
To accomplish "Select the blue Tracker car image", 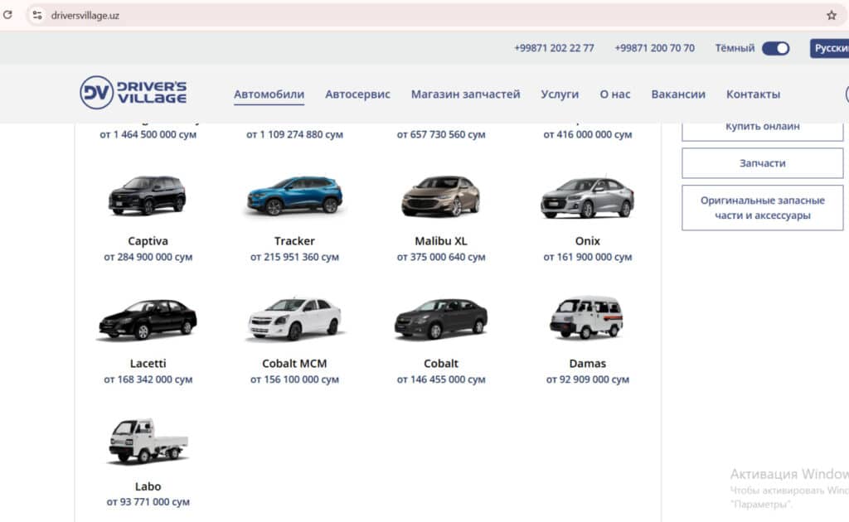I will coord(294,196).
